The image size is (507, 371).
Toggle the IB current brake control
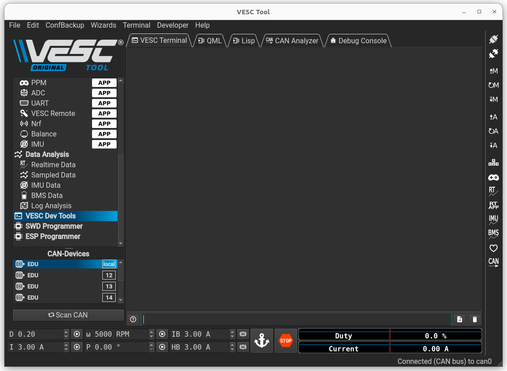(243, 334)
